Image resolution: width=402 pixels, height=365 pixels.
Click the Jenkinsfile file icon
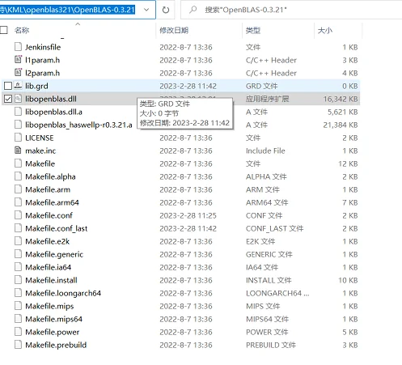tap(18, 47)
